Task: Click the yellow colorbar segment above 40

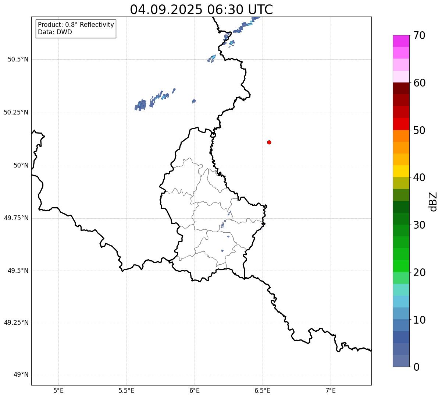Action: pyautogui.click(x=401, y=171)
